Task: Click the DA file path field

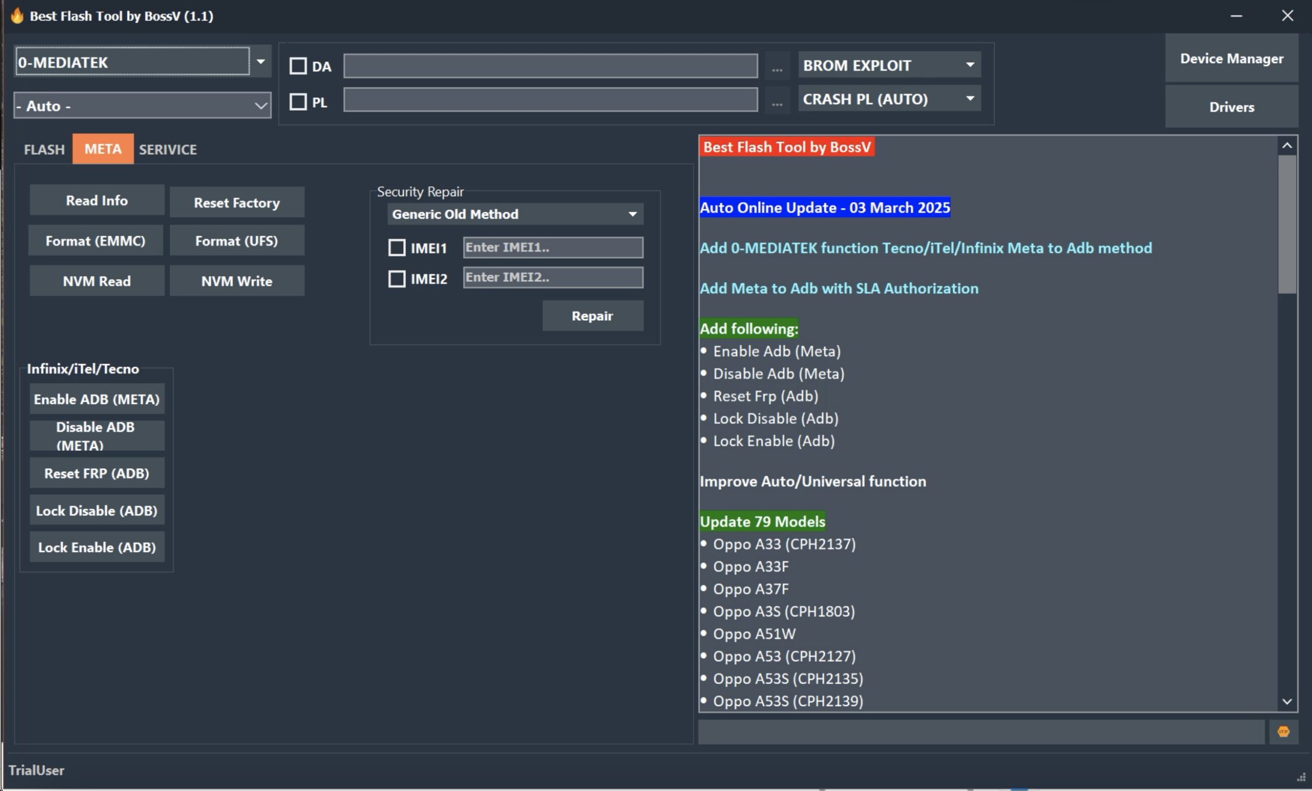Action: click(550, 66)
